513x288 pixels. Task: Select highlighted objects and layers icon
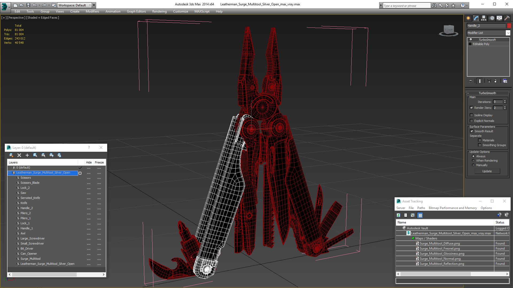[35, 155]
